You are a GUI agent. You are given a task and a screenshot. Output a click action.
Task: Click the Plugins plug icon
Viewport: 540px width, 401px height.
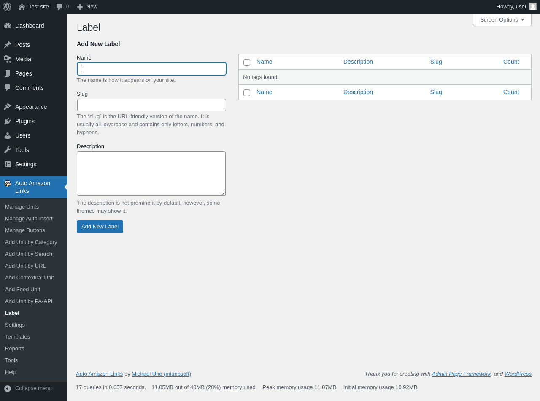[8, 121]
